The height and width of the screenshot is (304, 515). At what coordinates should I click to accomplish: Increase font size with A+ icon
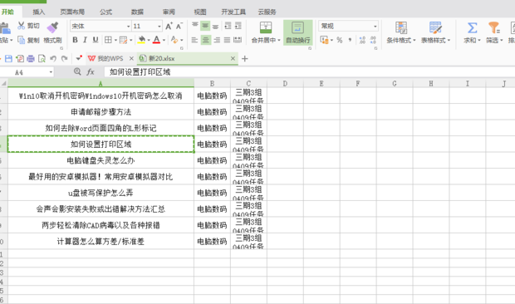point(169,26)
